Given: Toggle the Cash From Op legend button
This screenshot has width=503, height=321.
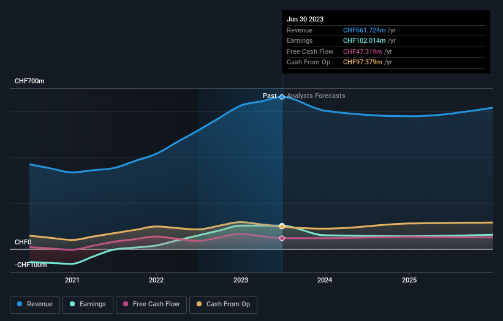Looking at the screenshot, I should [x=223, y=304].
